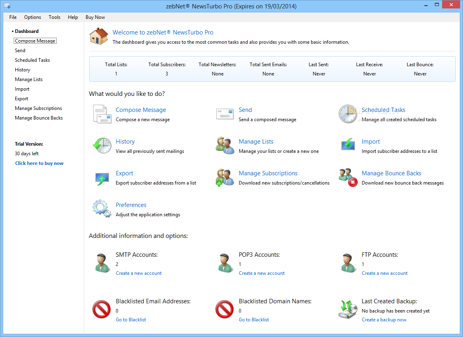Click the Import heading link

(371, 142)
